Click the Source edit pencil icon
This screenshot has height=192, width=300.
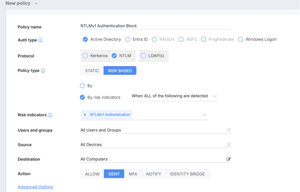(x=229, y=145)
